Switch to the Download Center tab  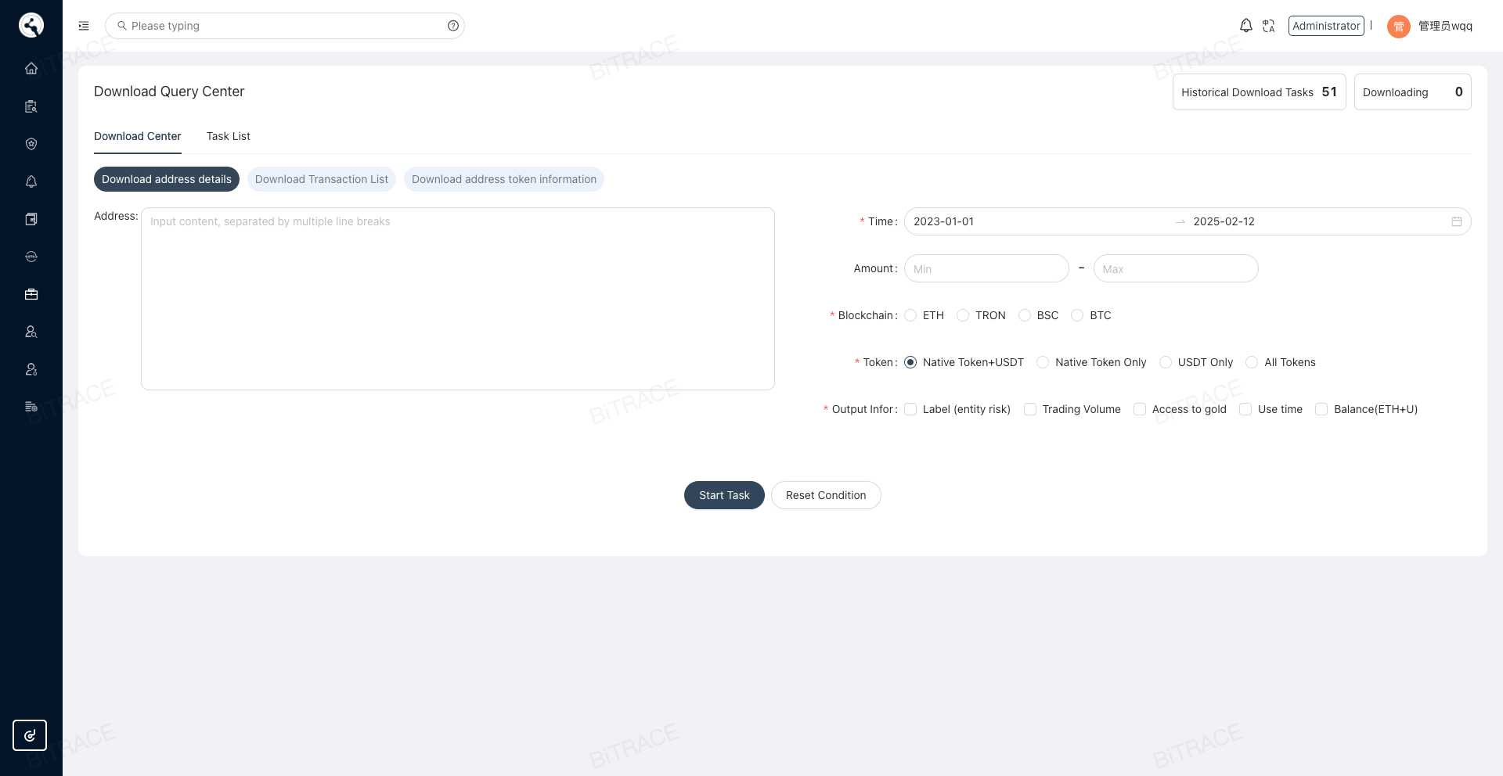coord(138,136)
